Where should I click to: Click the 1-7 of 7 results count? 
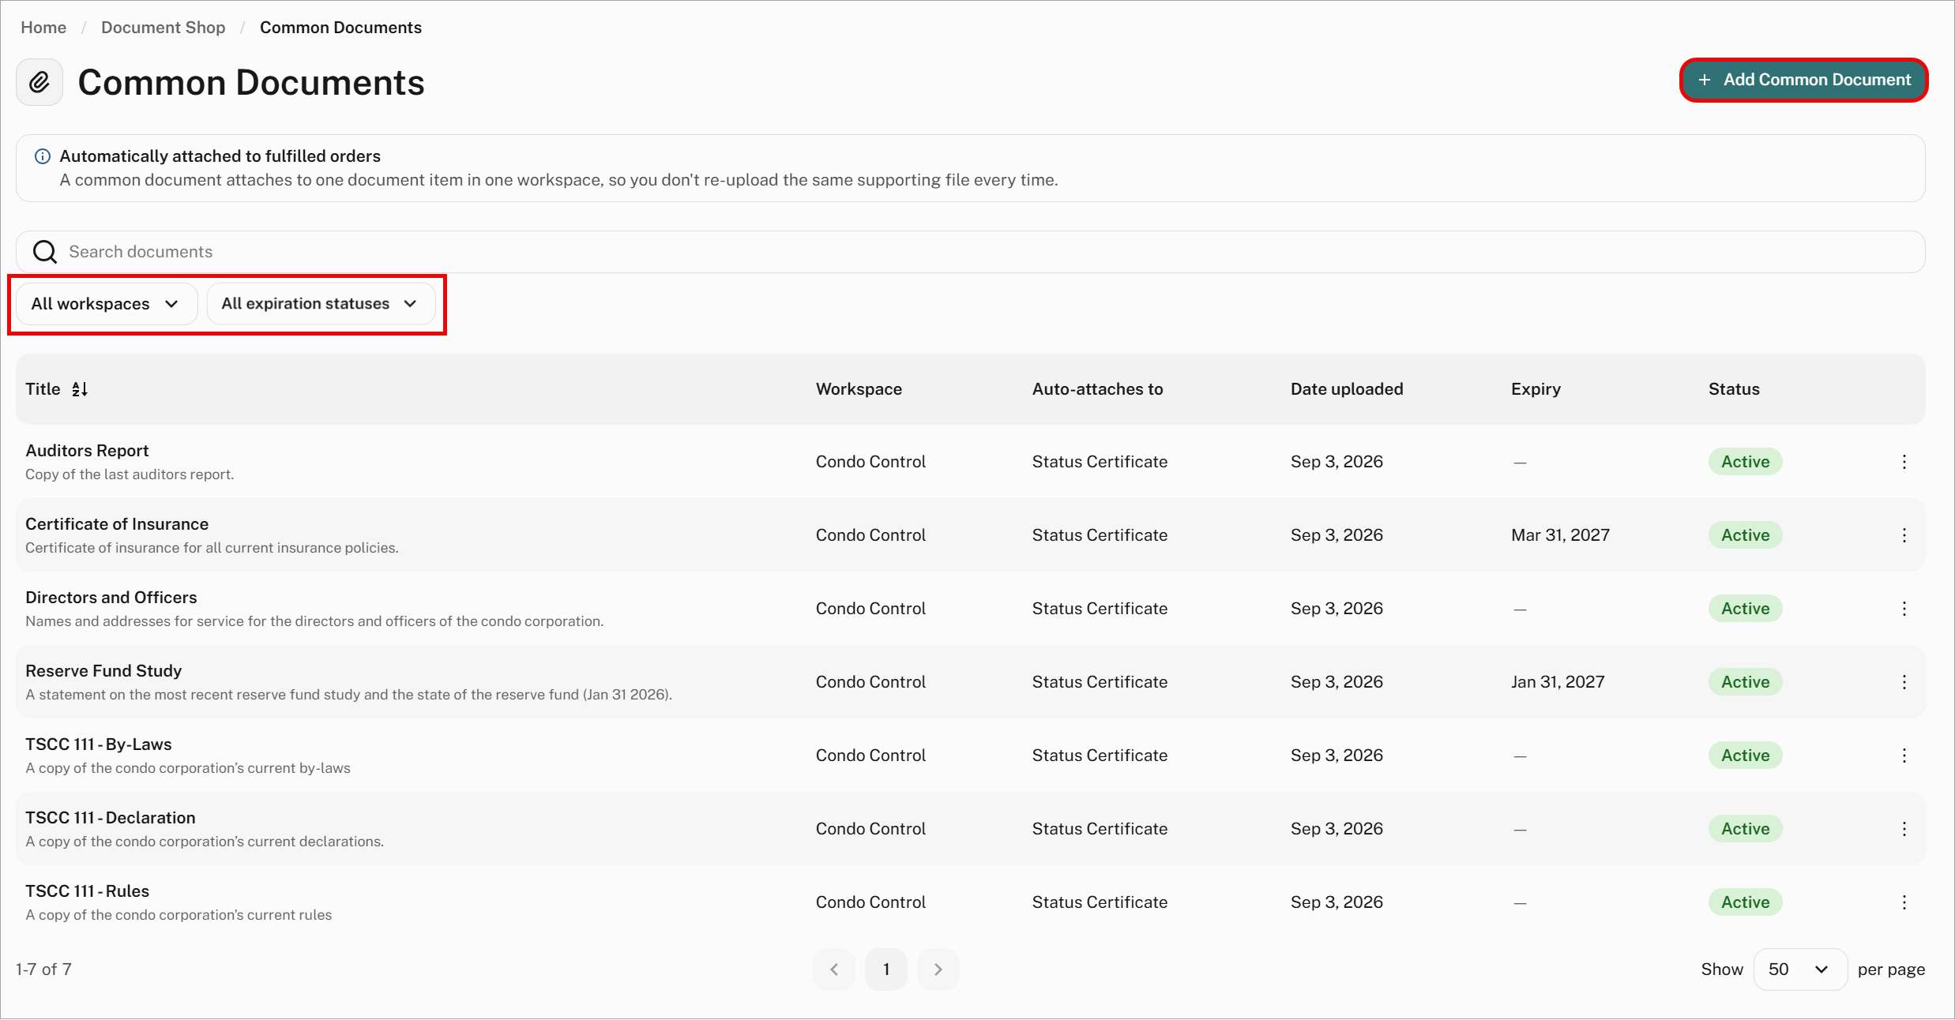coord(43,969)
